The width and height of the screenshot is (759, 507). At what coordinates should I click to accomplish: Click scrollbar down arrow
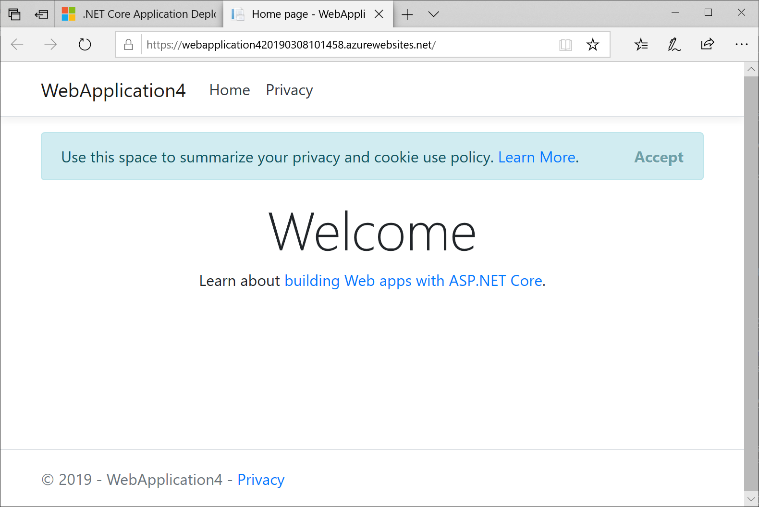click(751, 499)
